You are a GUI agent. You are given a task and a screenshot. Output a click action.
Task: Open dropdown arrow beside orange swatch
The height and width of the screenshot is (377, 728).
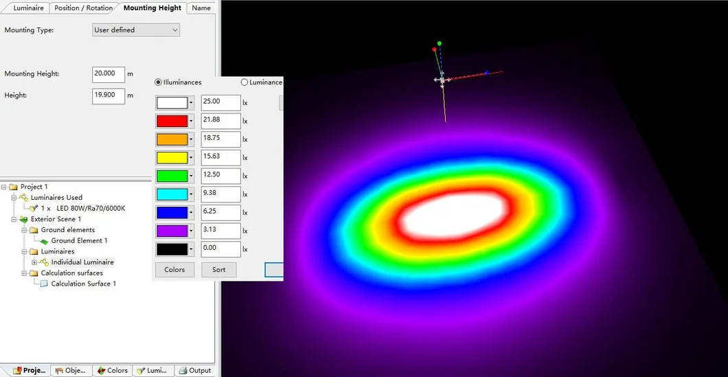click(x=191, y=139)
